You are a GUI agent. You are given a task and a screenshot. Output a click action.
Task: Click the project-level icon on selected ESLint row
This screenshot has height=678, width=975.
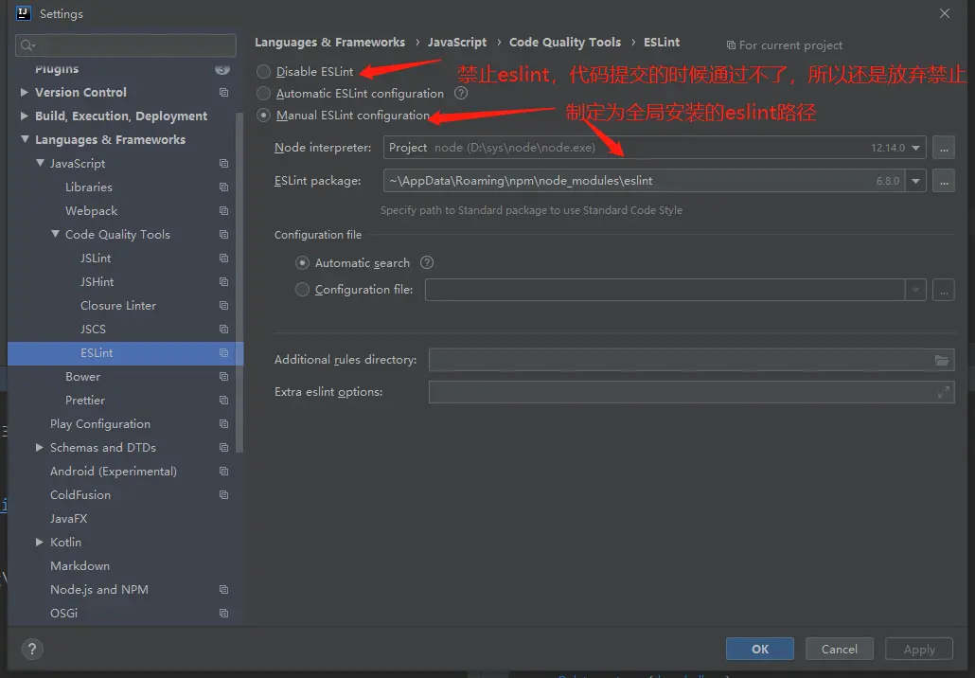click(223, 352)
